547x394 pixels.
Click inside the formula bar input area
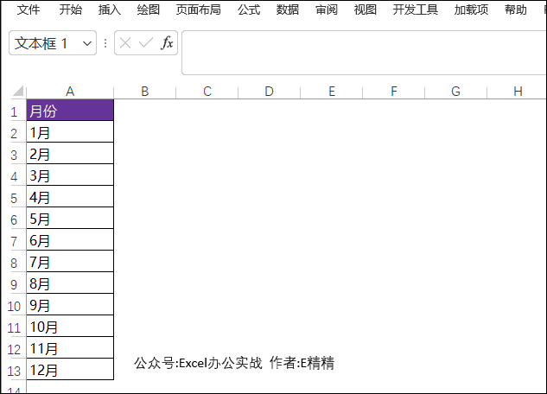point(363,52)
